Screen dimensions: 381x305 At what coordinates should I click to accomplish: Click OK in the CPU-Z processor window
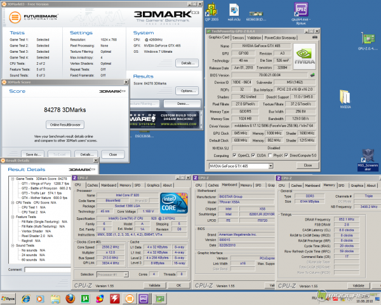pos(178,285)
